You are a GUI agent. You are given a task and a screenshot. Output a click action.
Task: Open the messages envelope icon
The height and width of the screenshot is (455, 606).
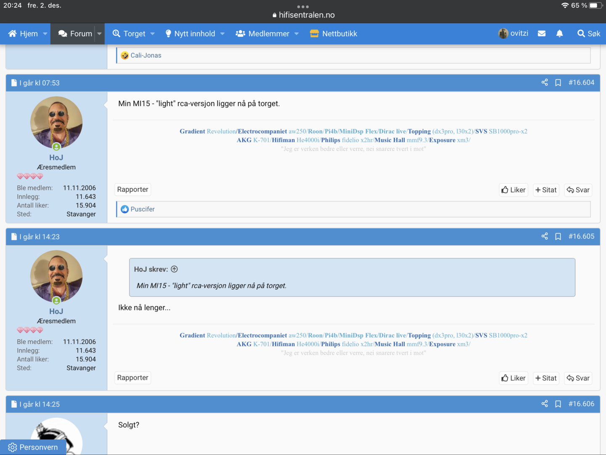click(x=542, y=34)
